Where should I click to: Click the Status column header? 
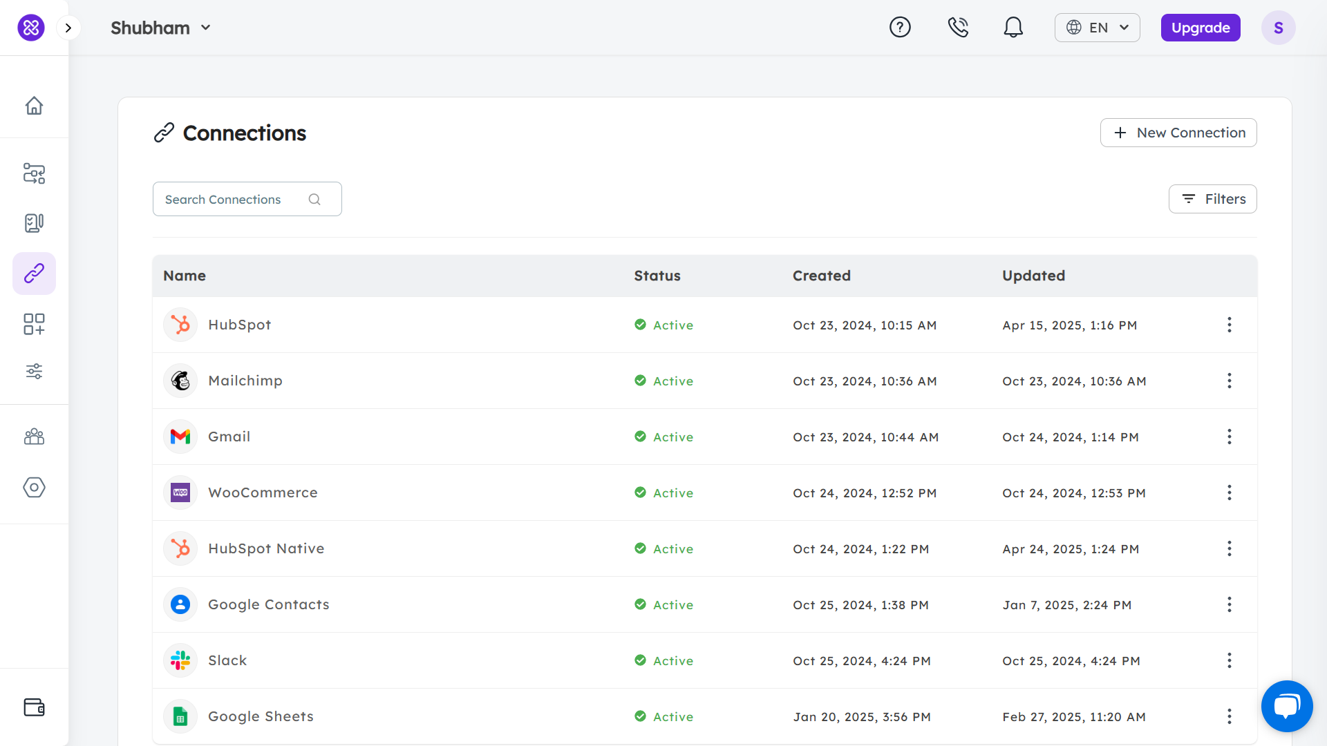[657, 276]
